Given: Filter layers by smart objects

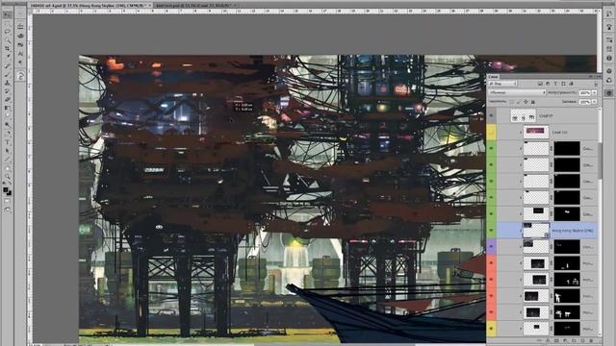Looking at the screenshot, I should coord(571,84).
